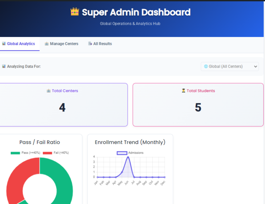Click the Total Centers count 4

point(62,107)
